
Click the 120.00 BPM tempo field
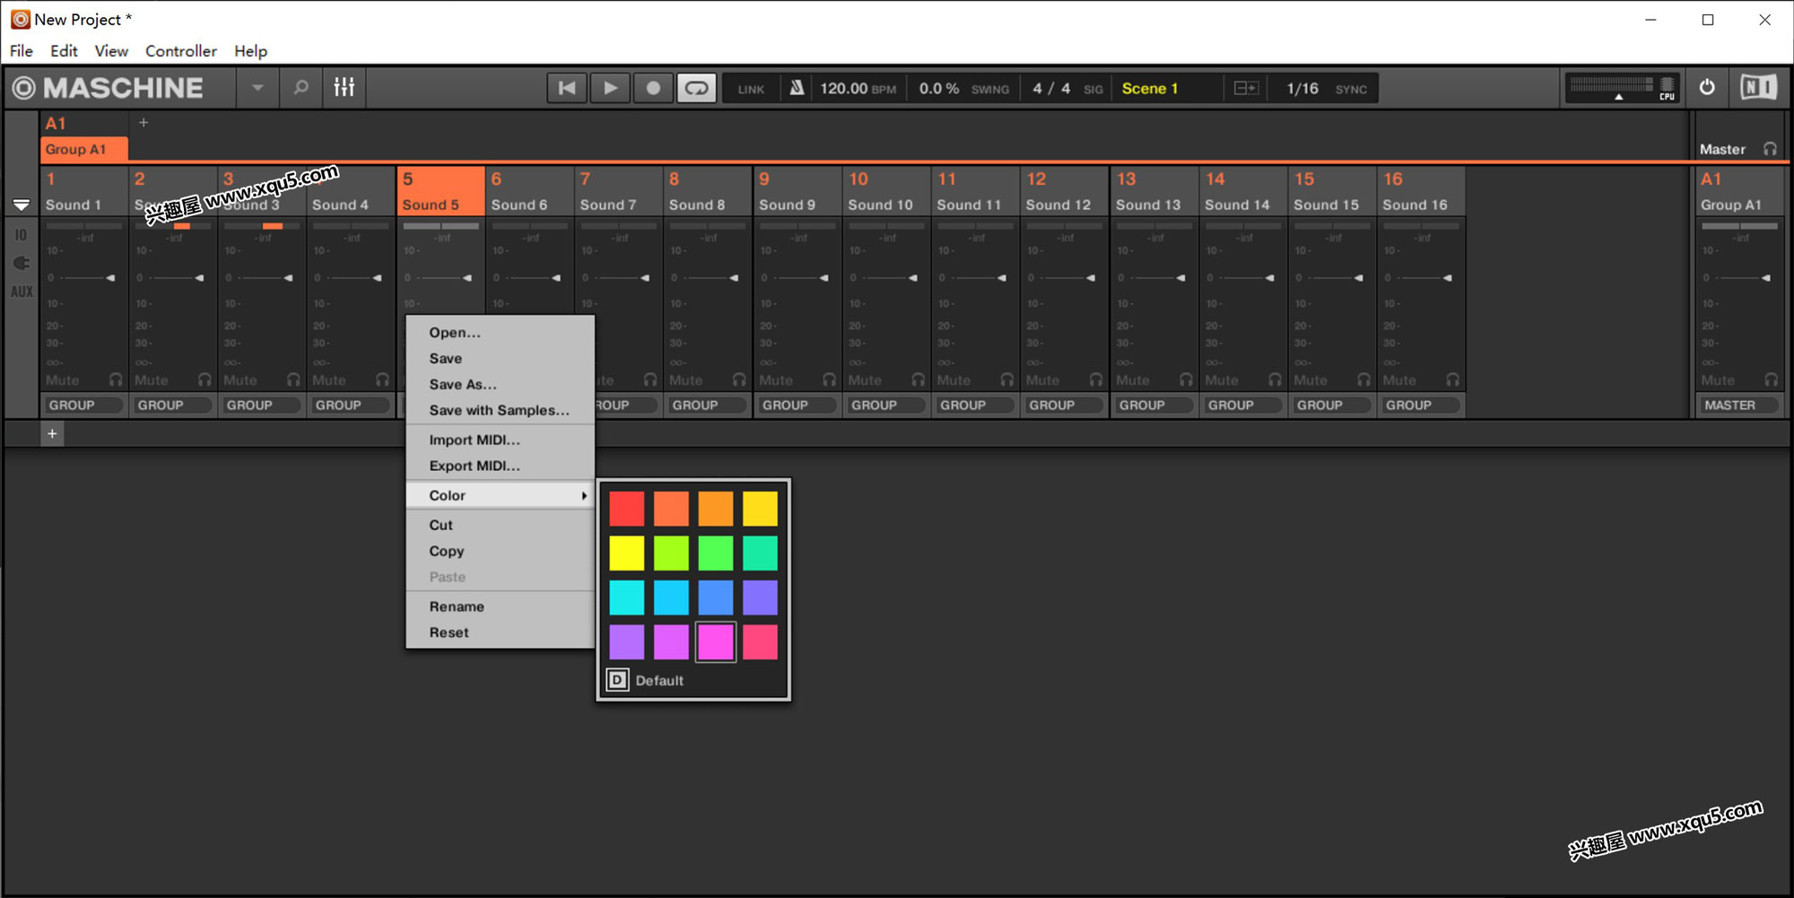858,88
